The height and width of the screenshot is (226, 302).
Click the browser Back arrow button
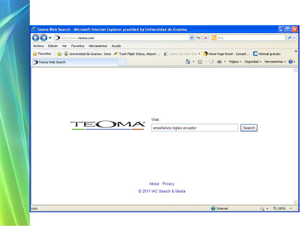[36, 38]
